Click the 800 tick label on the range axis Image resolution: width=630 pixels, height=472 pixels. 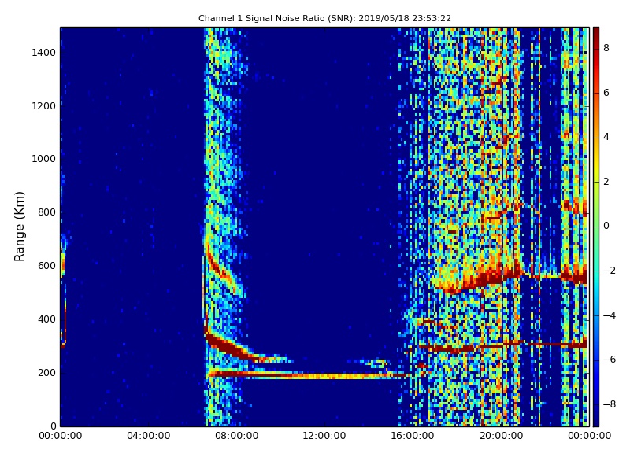coord(46,212)
